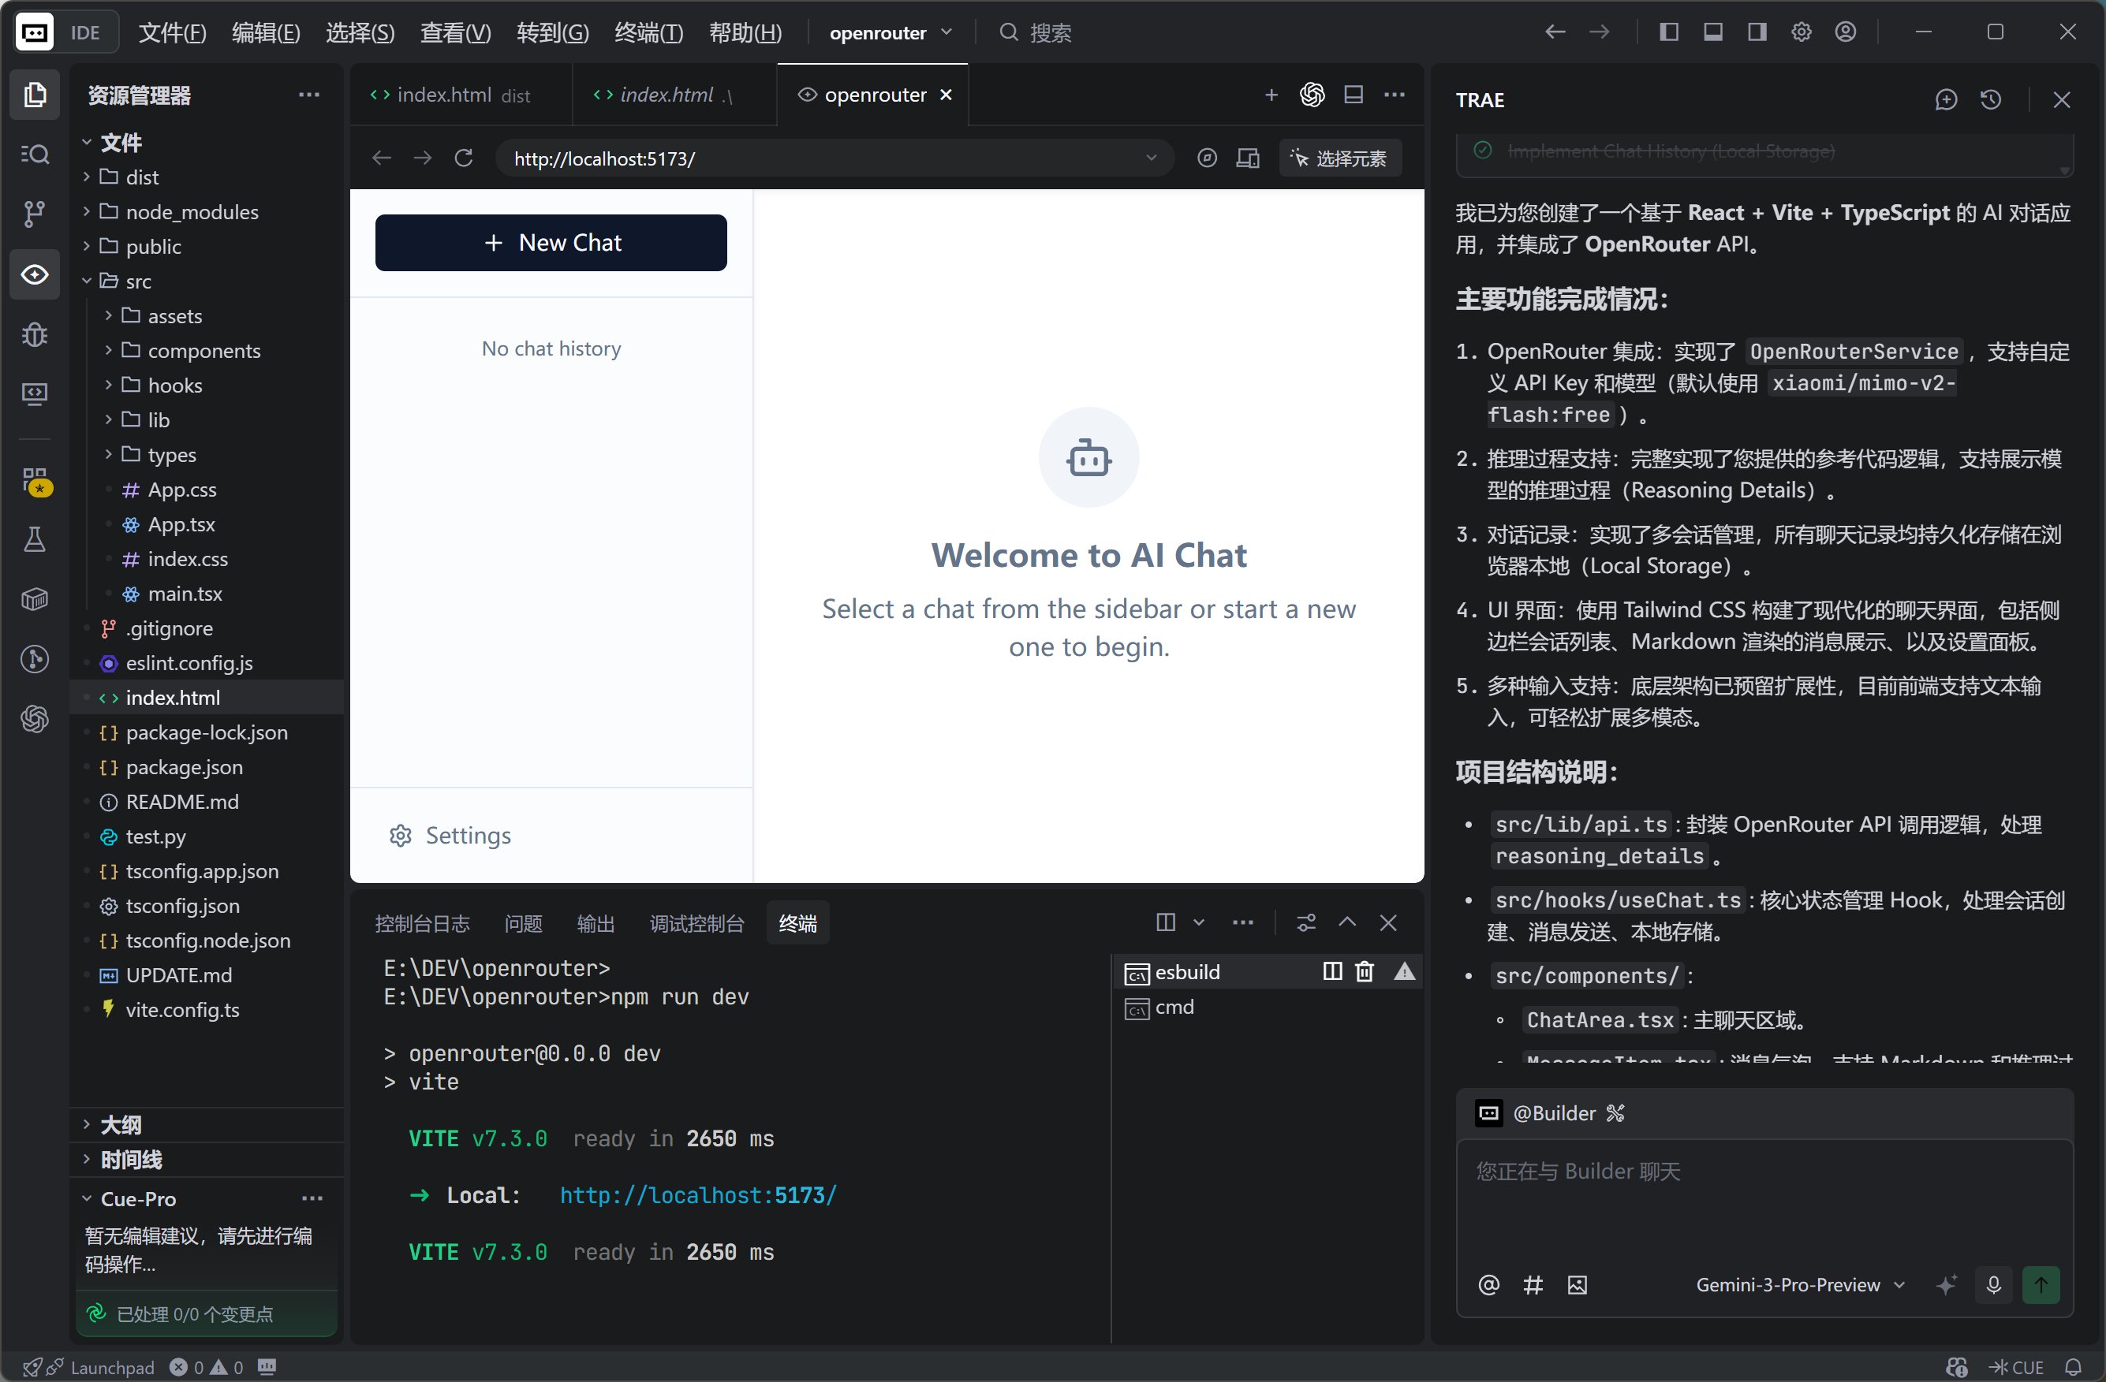Click the microphone voice input icon

pyautogui.click(x=1992, y=1284)
